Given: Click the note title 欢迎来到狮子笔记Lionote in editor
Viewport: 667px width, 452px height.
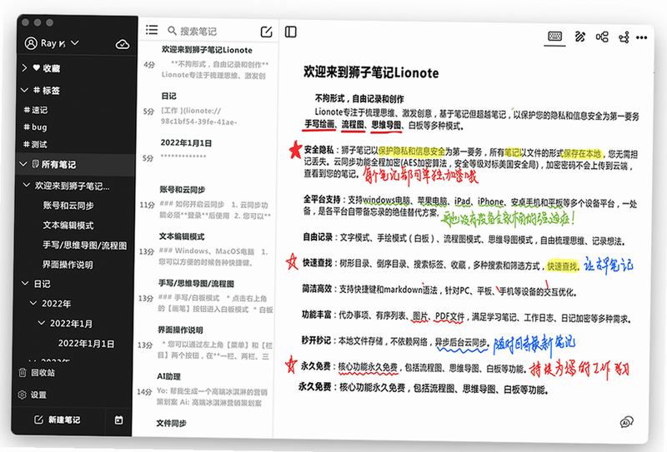Looking at the screenshot, I should tap(371, 72).
